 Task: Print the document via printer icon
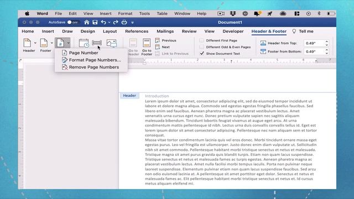point(124,22)
